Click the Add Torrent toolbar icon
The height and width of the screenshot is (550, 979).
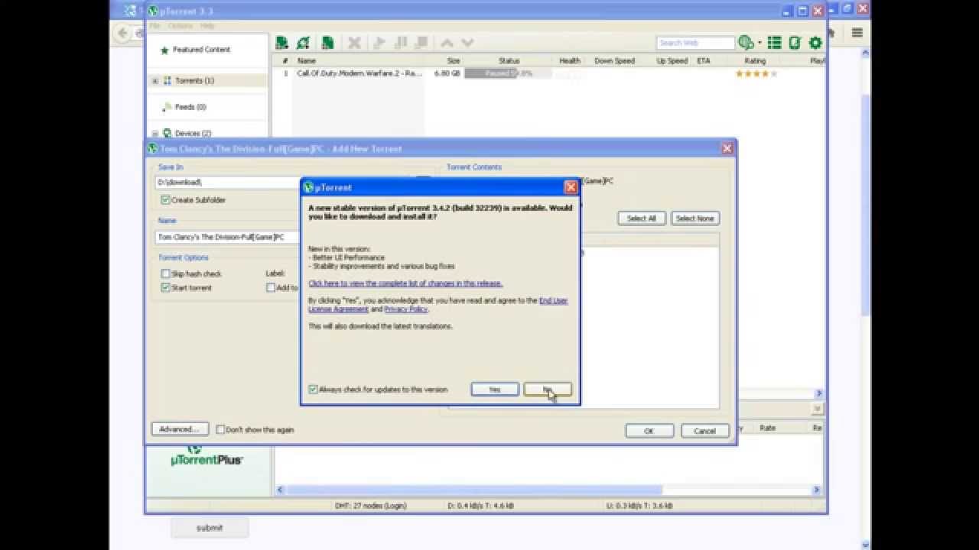tap(282, 43)
